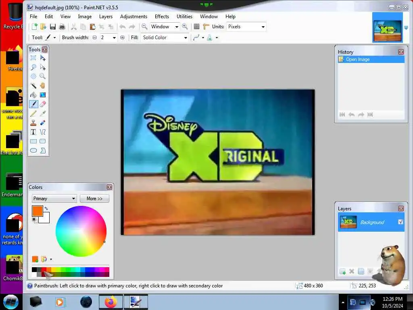Click the image thumbnail in top-right corner
This screenshot has width=413, height=310.
(x=387, y=27)
